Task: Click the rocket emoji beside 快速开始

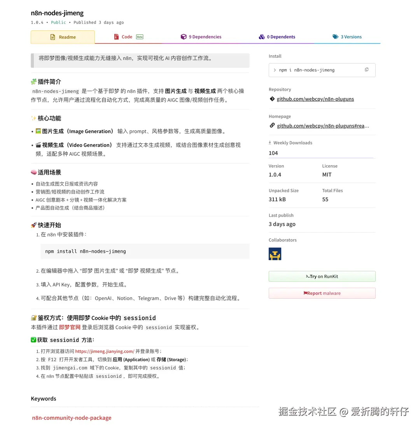Action: pyautogui.click(x=34, y=225)
